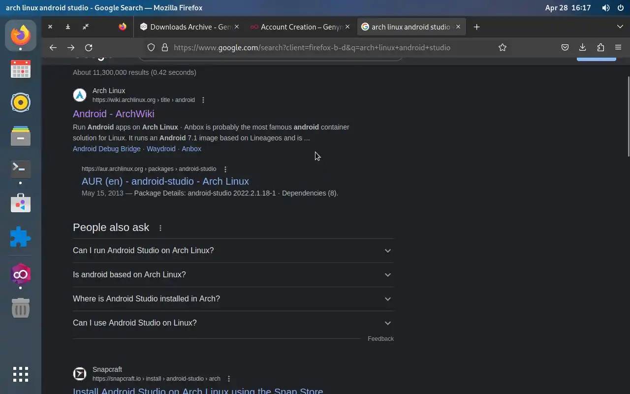Screen dimensions: 630x394
Task: View site security lock information
Action: (164, 47)
